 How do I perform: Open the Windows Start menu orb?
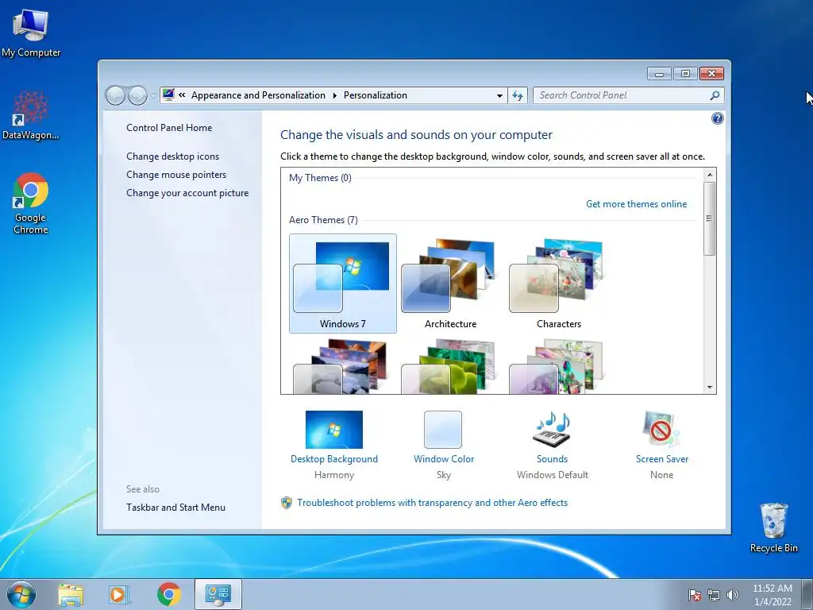tap(21, 594)
